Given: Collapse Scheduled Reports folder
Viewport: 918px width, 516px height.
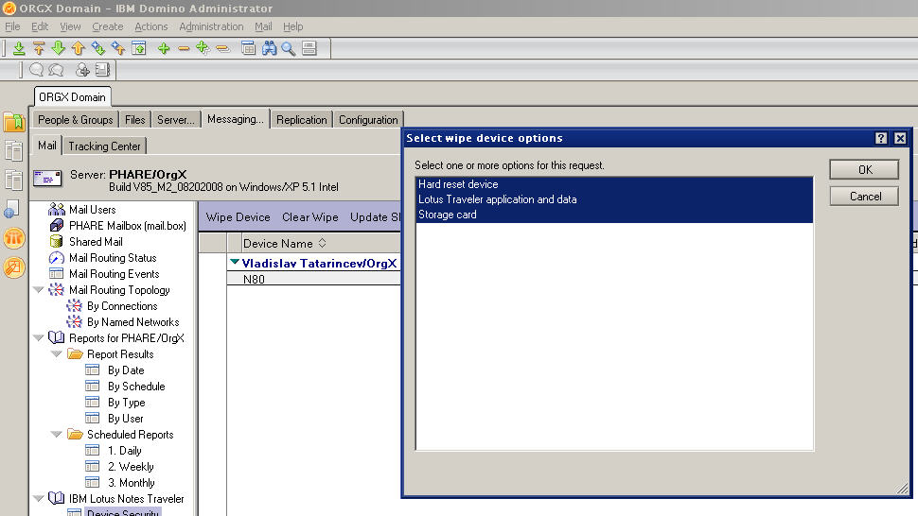Looking at the screenshot, I should [56, 434].
